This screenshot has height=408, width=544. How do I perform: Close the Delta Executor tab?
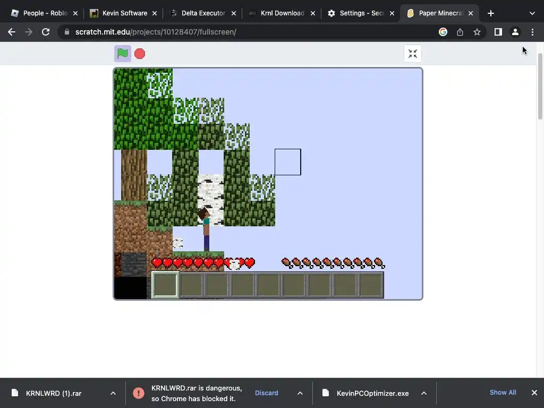(234, 13)
